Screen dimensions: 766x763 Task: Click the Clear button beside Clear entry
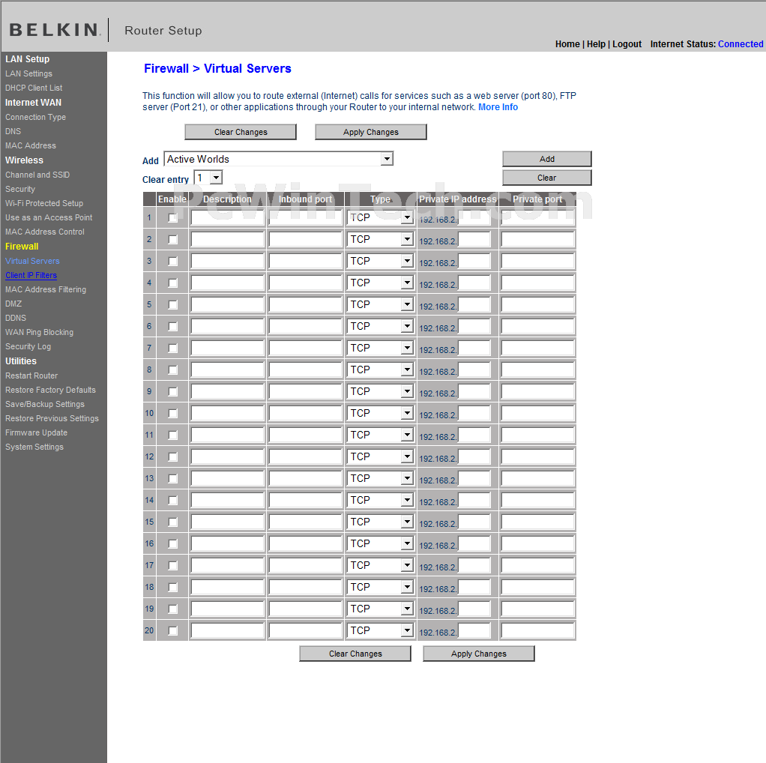[x=546, y=178]
